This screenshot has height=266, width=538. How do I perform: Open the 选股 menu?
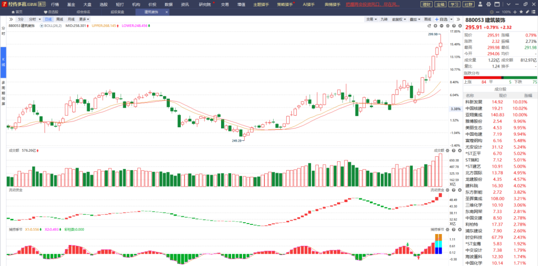[x=103, y=4]
